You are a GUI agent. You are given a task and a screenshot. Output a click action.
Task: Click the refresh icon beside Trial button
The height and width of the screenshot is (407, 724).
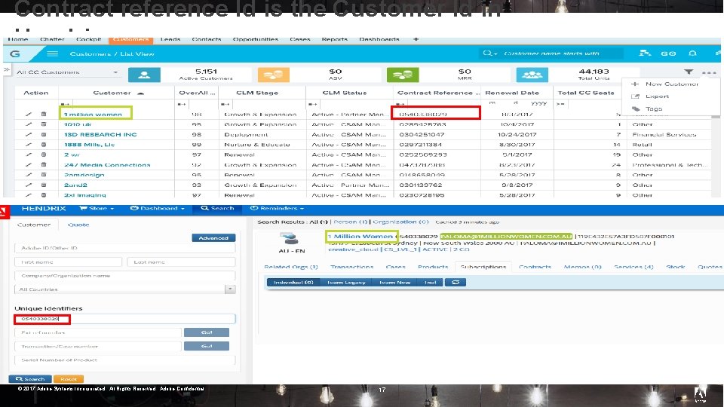(456, 282)
